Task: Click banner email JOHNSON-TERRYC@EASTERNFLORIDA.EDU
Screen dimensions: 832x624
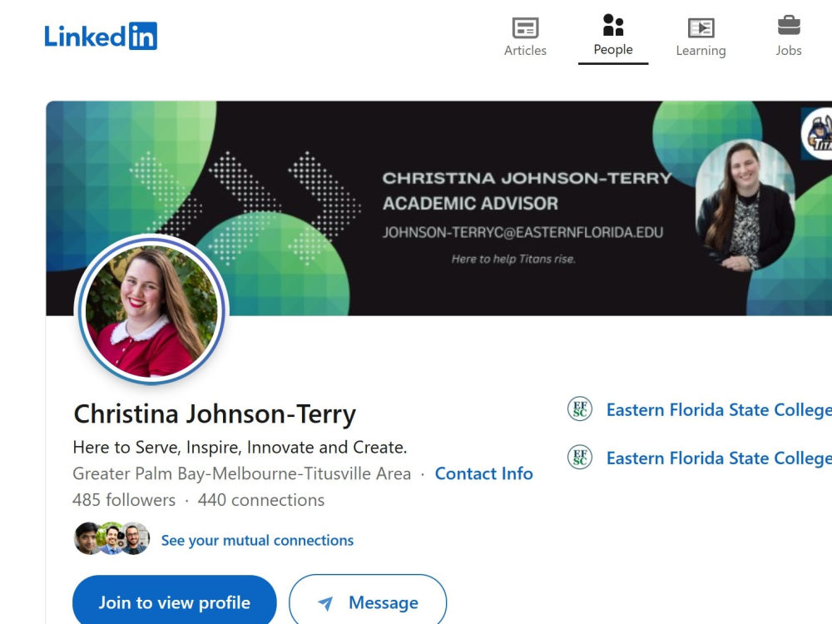Action: click(522, 232)
